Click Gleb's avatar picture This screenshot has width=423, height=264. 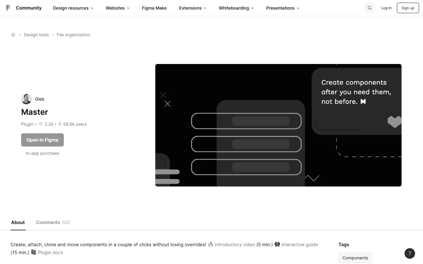(26, 99)
